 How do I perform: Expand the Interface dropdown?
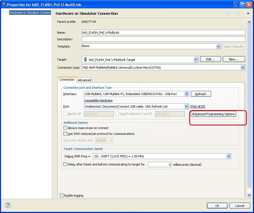coord(186,94)
